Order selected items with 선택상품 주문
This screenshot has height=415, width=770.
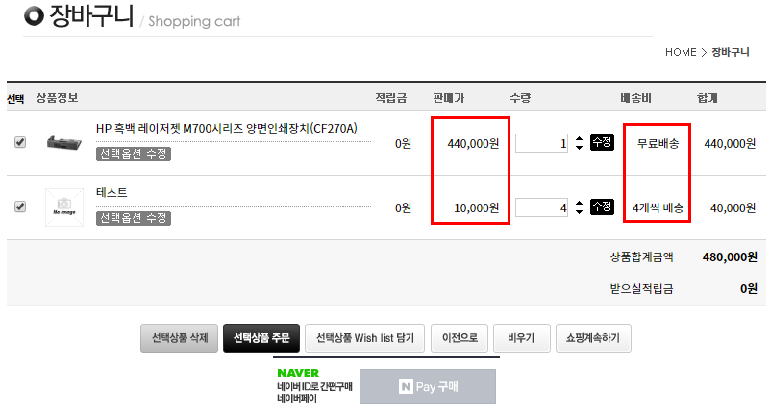(x=261, y=338)
